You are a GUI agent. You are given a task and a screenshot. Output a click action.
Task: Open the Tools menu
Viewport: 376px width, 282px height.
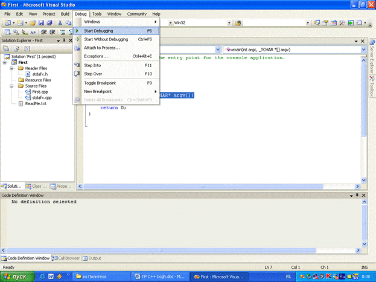pos(97,14)
